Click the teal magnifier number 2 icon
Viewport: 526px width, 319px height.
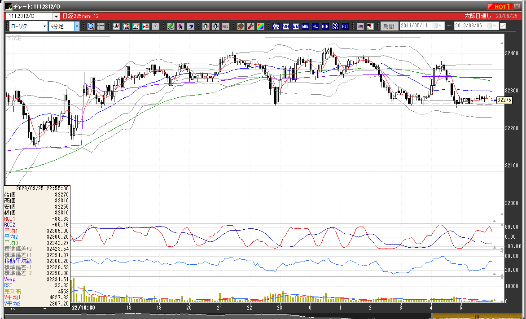126,26
